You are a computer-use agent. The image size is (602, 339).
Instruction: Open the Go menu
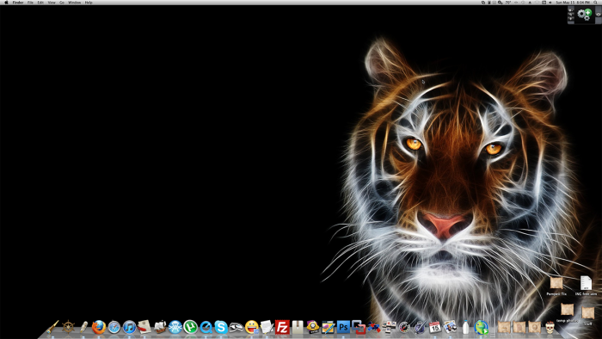coord(62,3)
